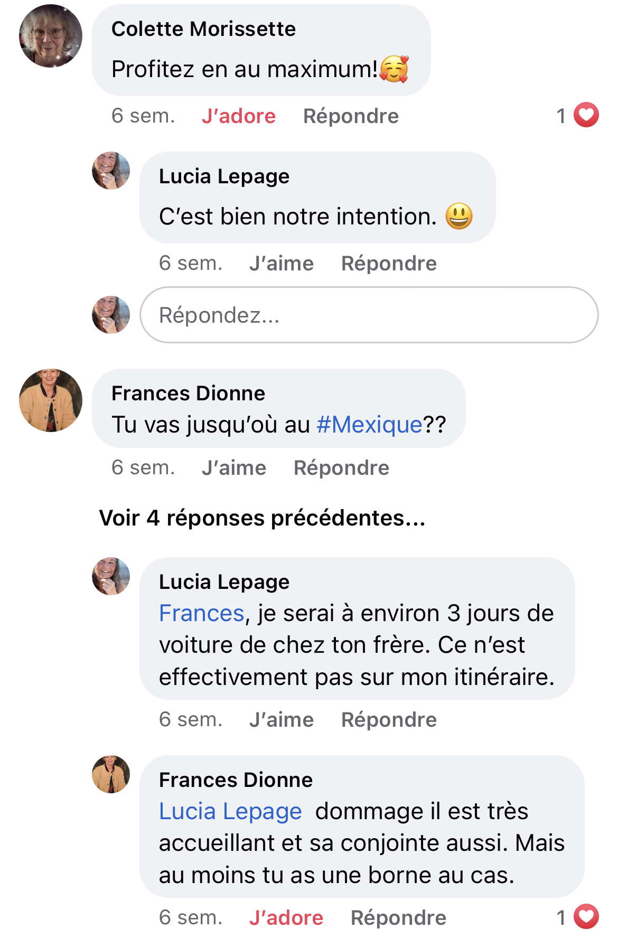
Task: Reply to Frances Dionne's Mexique question
Action: click(341, 468)
